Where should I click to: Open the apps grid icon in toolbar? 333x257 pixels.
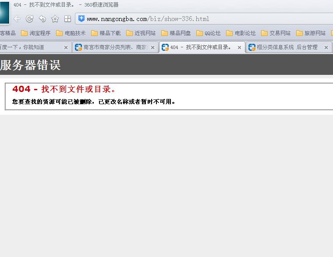pos(67,19)
